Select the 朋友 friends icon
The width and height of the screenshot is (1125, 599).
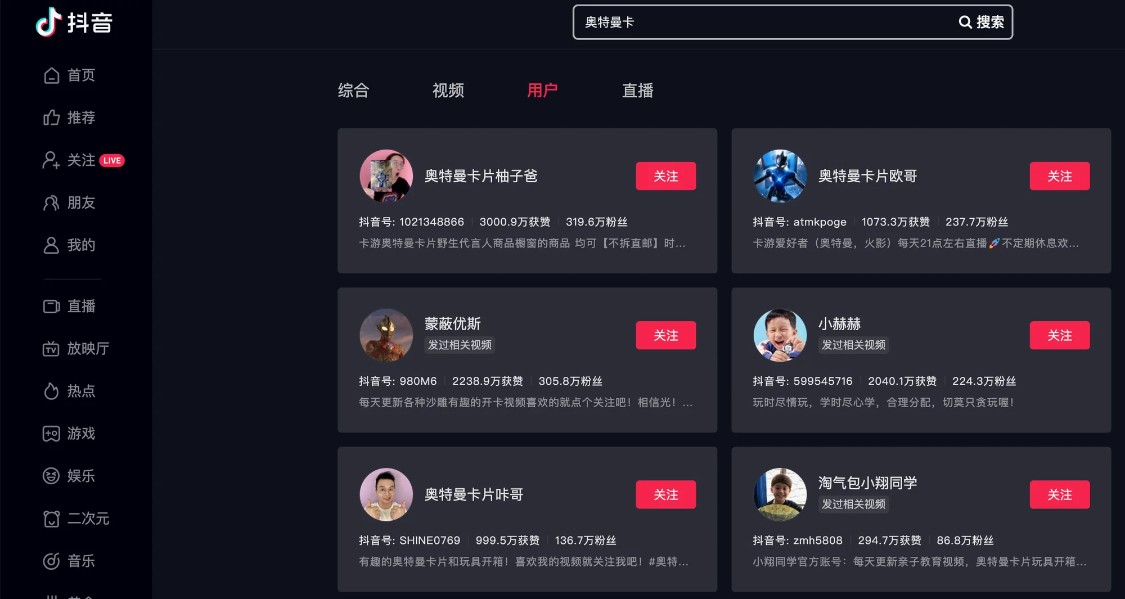tap(52, 202)
